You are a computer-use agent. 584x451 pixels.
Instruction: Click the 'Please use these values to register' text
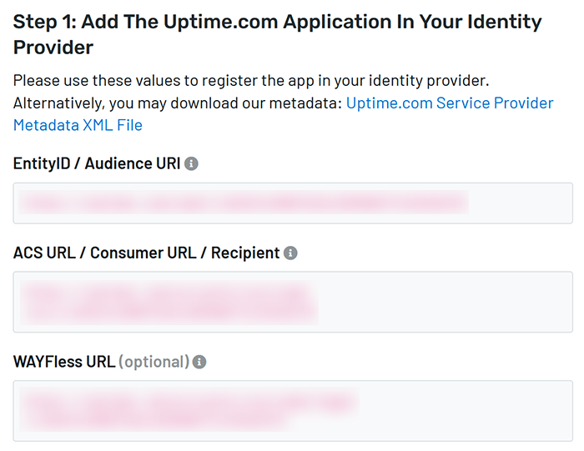pyautogui.click(x=251, y=80)
